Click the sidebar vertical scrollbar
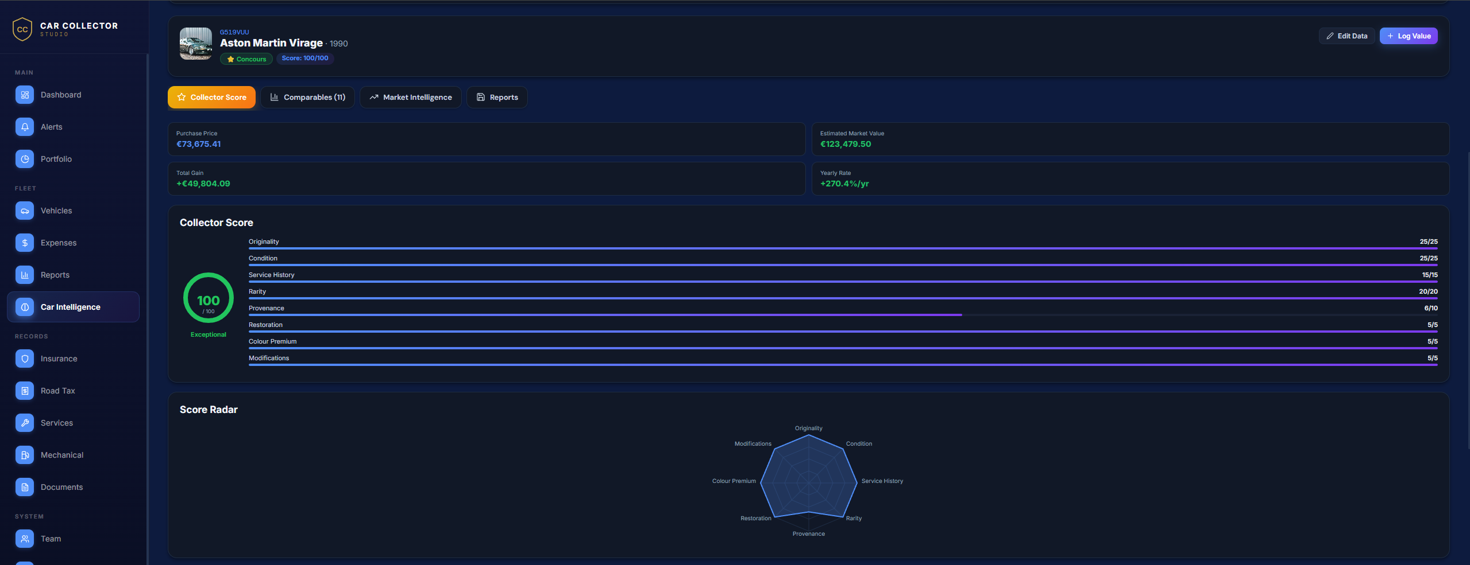Screen dimensions: 1470x565 point(147,310)
